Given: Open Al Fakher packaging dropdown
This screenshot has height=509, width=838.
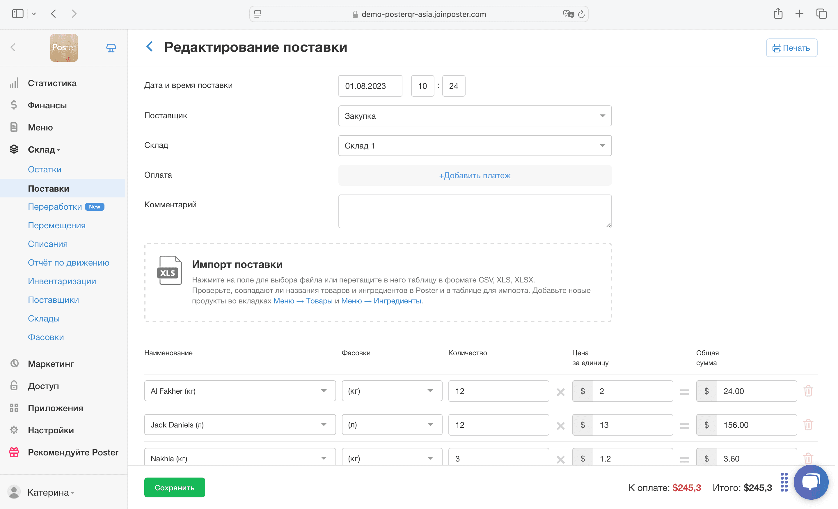Looking at the screenshot, I should (x=392, y=391).
